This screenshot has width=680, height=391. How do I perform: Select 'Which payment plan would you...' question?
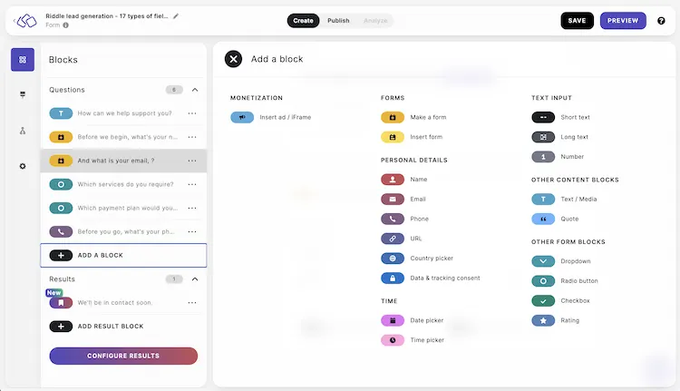click(123, 208)
